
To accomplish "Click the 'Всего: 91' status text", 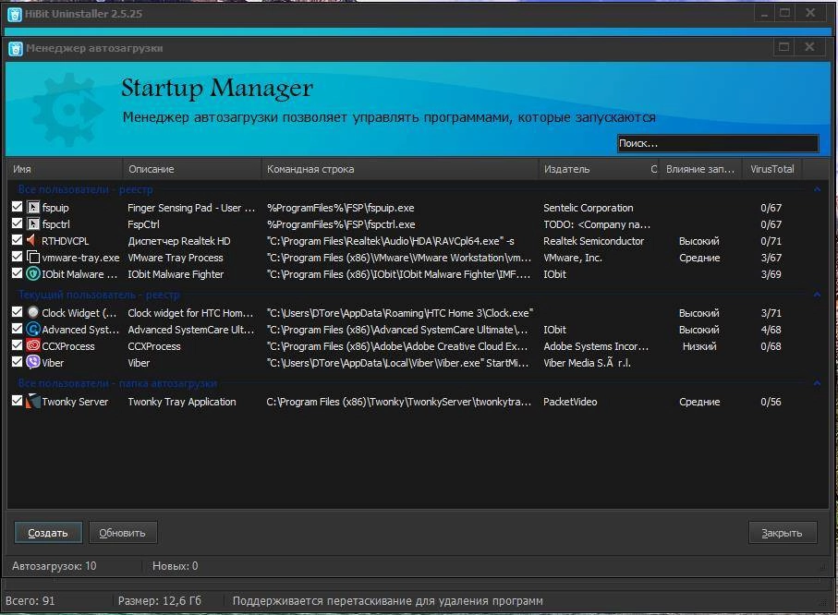I will pos(30,600).
